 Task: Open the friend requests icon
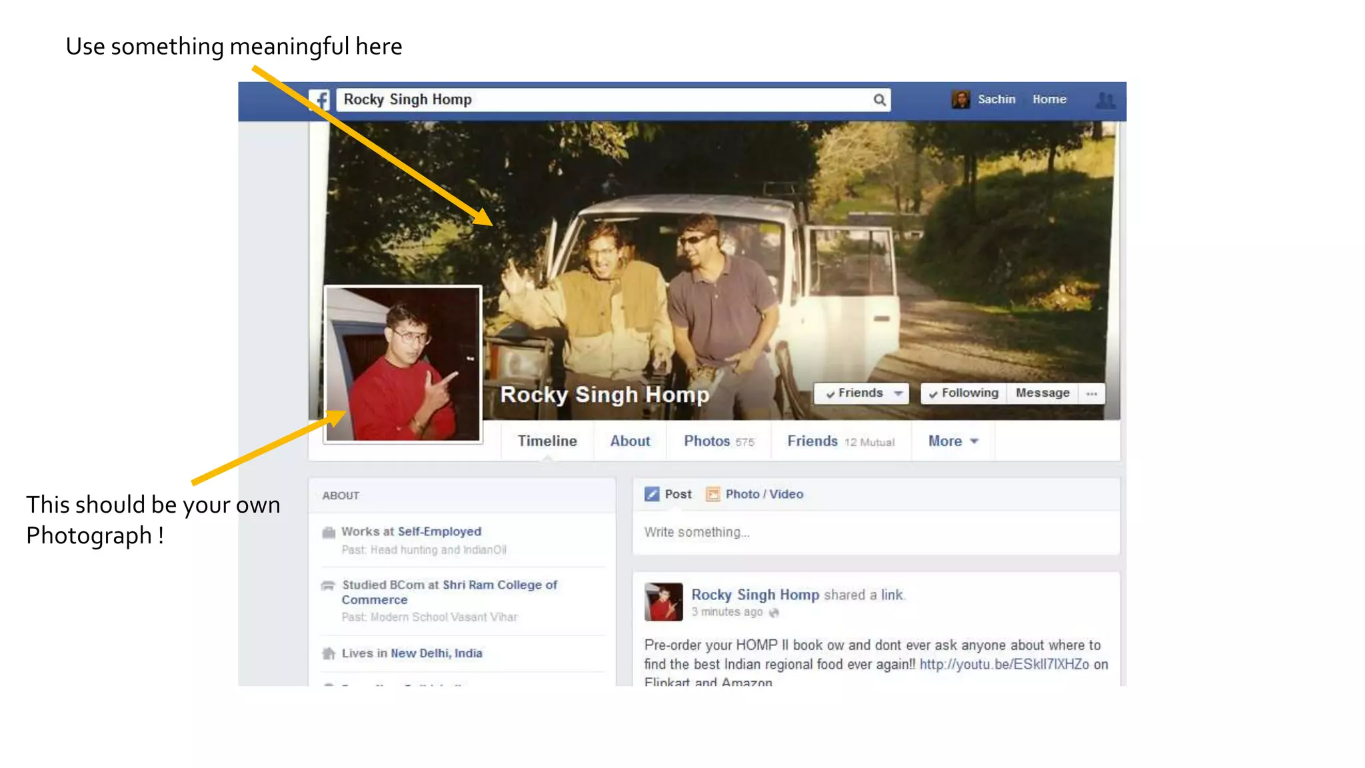tap(1105, 100)
